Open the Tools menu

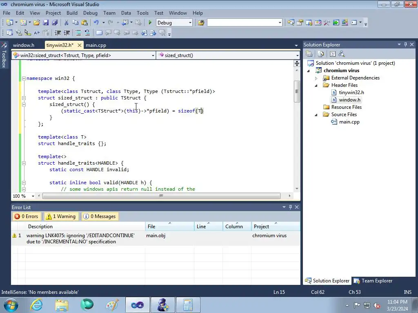click(142, 13)
